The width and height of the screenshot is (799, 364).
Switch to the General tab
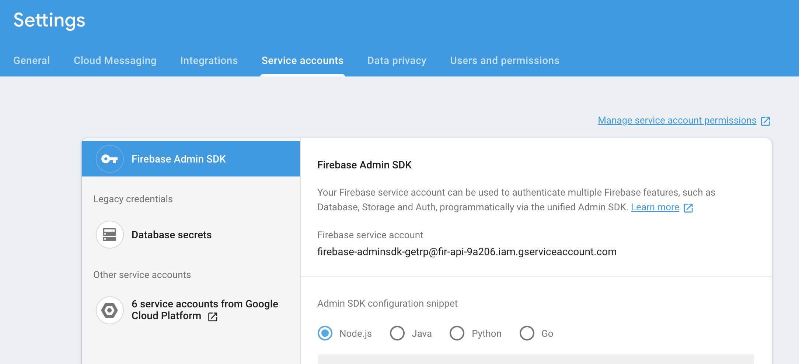[32, 61]
